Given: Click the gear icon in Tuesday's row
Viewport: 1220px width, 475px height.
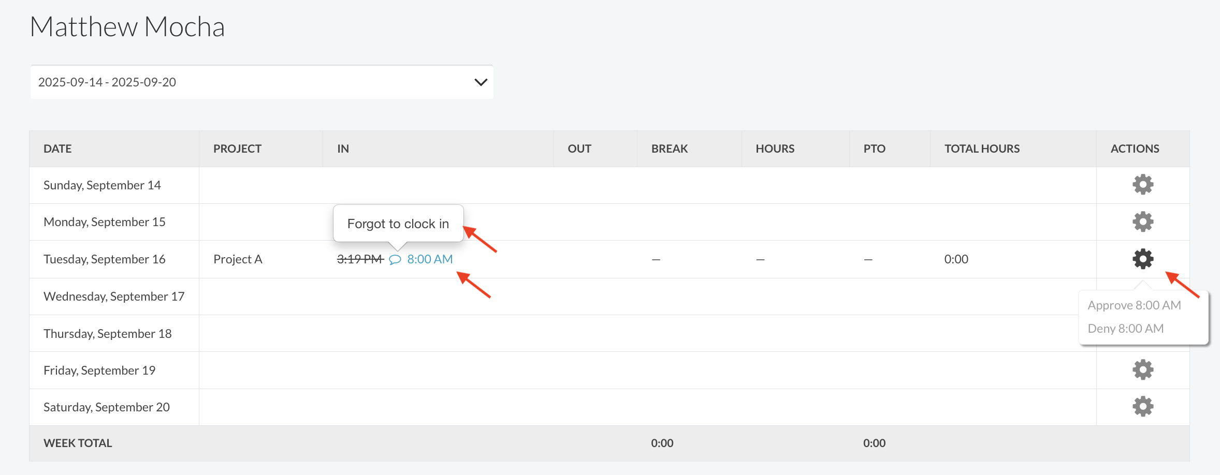Looking at the screenshot, I should (x=1142, y=259).
